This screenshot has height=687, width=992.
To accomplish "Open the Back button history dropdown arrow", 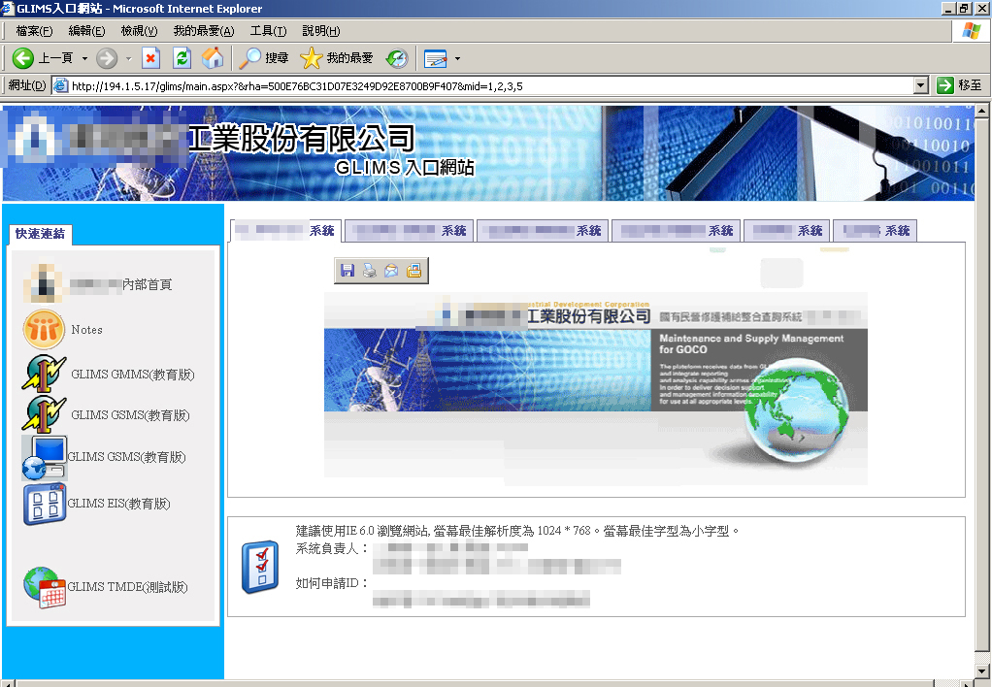I will coord(84,58).
